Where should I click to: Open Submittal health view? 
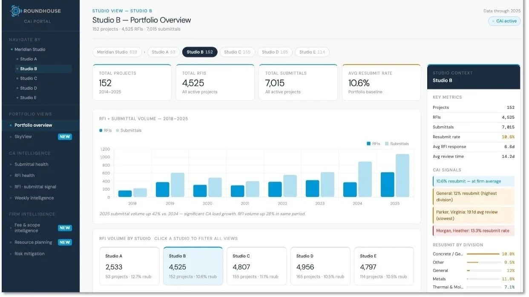click(x=32, y=164)
